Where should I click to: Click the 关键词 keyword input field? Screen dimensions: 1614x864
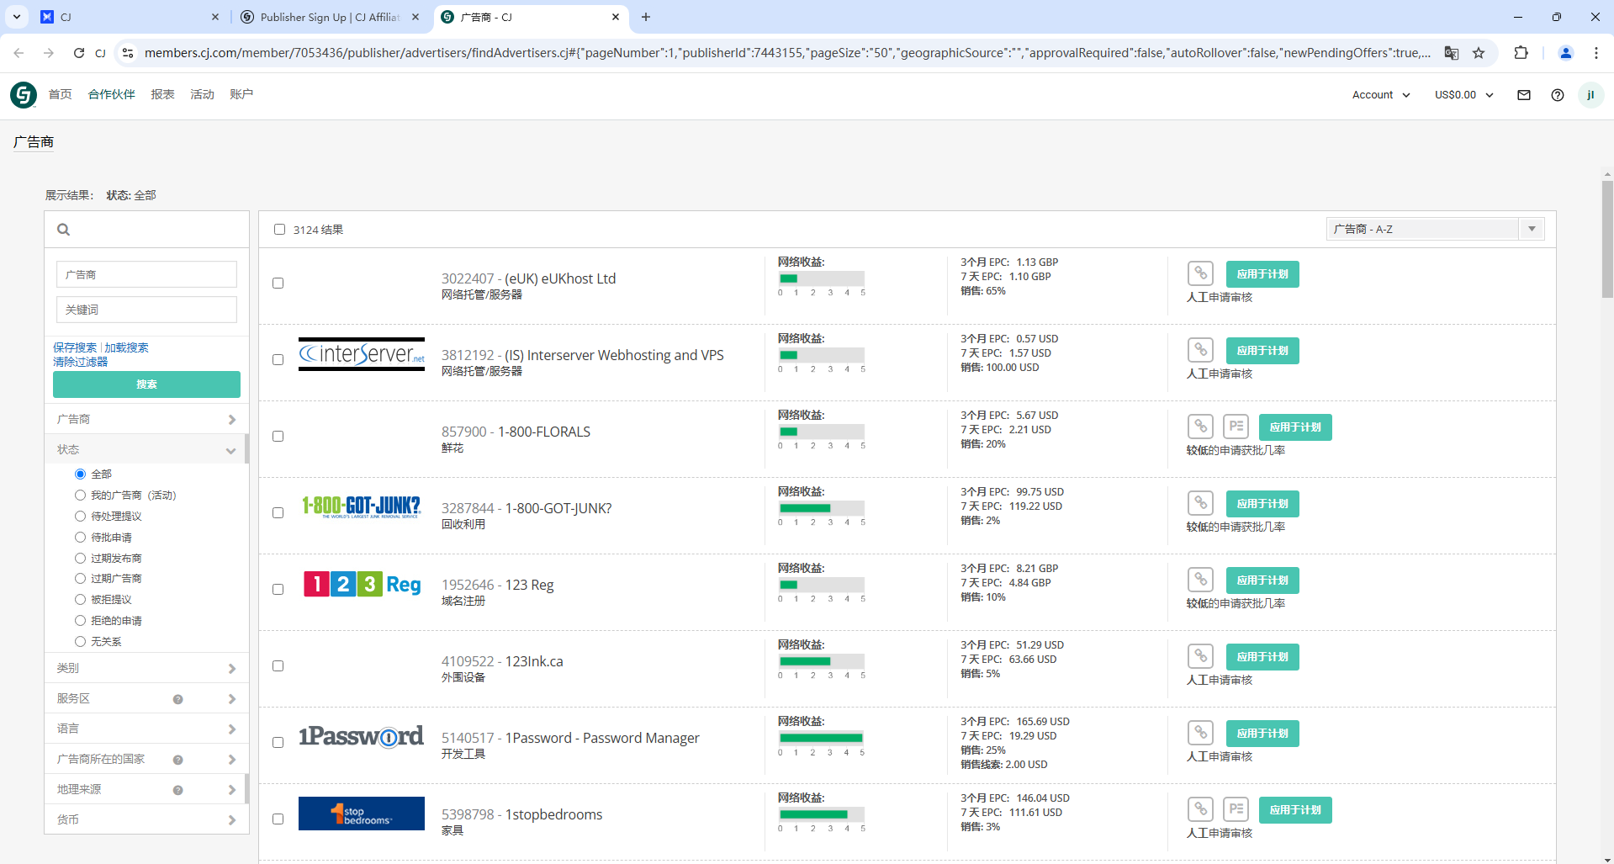(146, 310)
